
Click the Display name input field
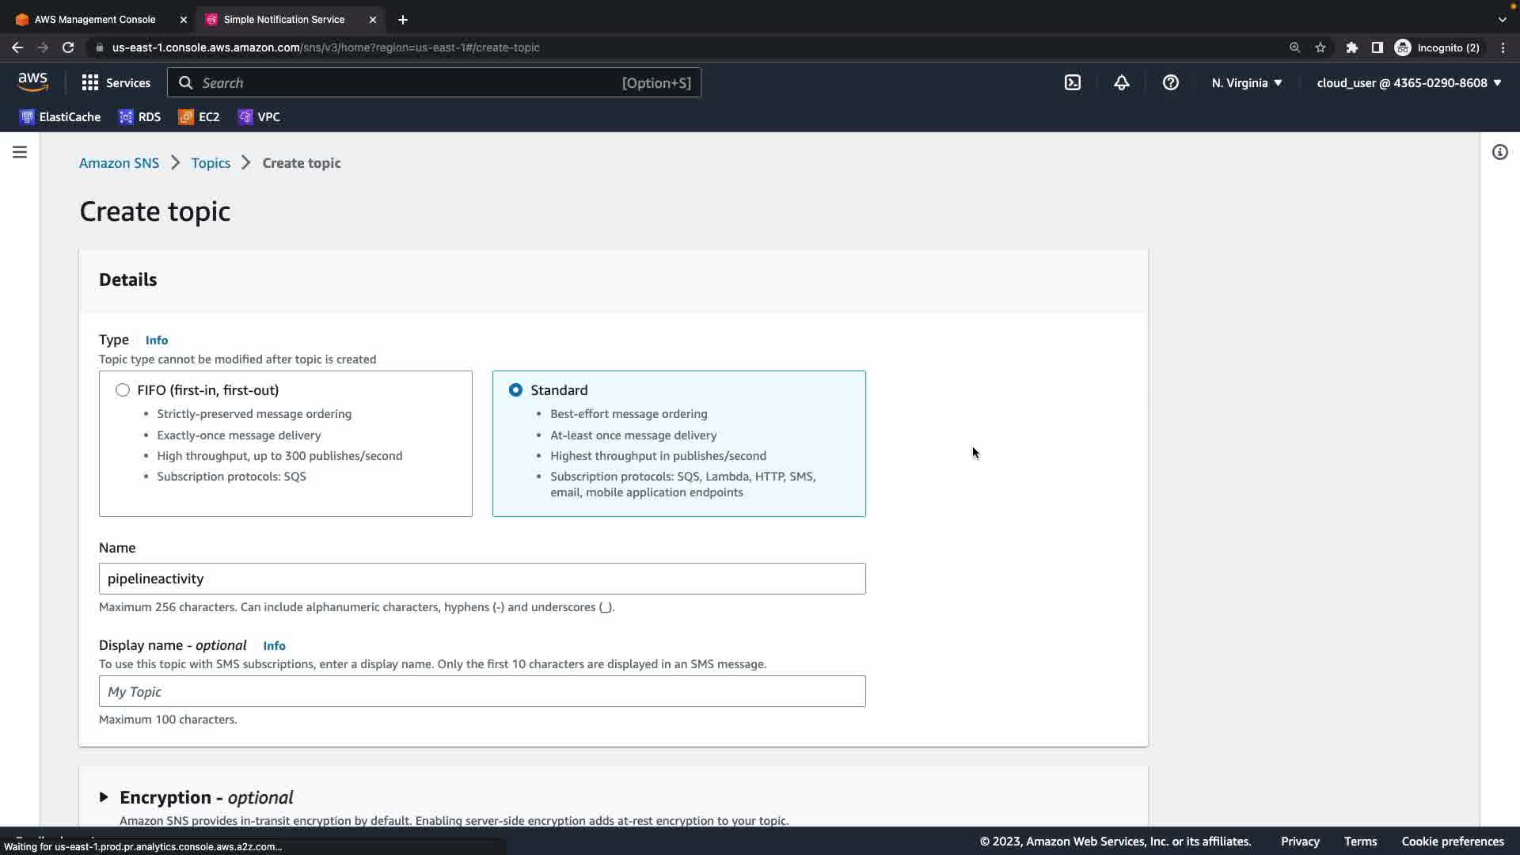[482, 691]
